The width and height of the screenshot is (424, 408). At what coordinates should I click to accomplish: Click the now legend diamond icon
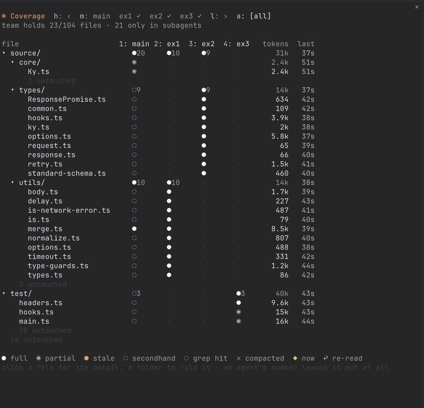coord(295,358)
